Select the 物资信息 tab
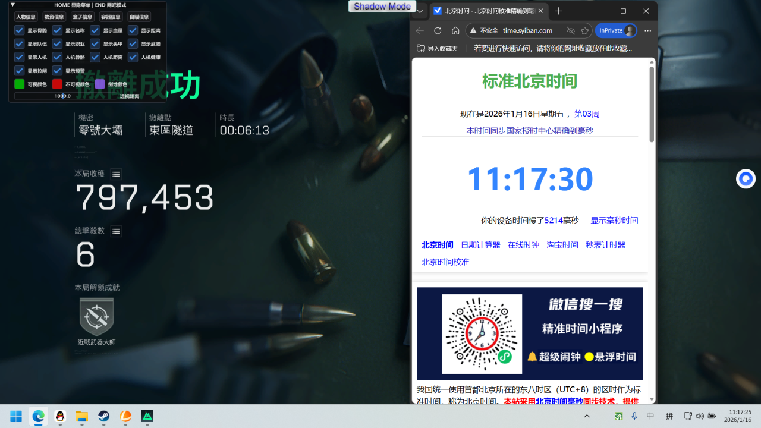Viewport: 761px width, 428px height. tap(54, 17)
